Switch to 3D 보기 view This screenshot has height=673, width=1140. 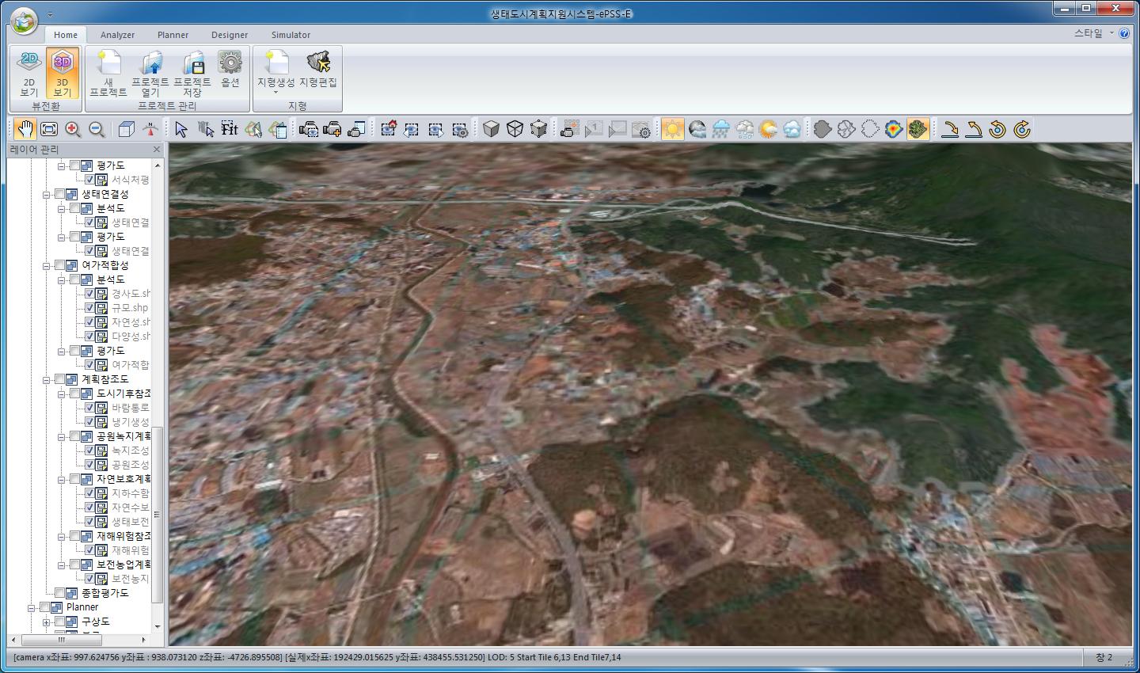[63, 73]
